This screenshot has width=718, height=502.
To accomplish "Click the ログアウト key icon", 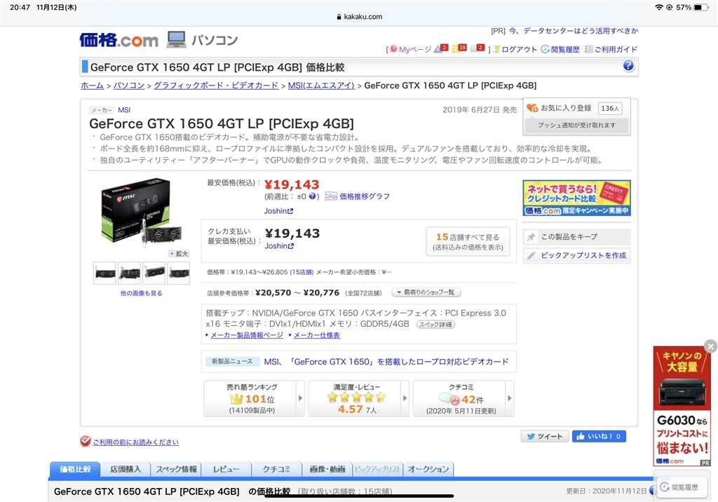I will click(x=496, y=49).
